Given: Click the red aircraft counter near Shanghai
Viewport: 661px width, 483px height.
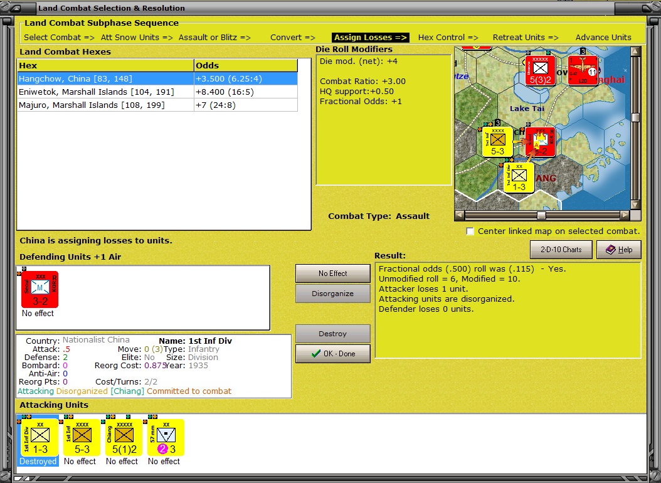Looking at the screenshot, I should tap(583, 70).
